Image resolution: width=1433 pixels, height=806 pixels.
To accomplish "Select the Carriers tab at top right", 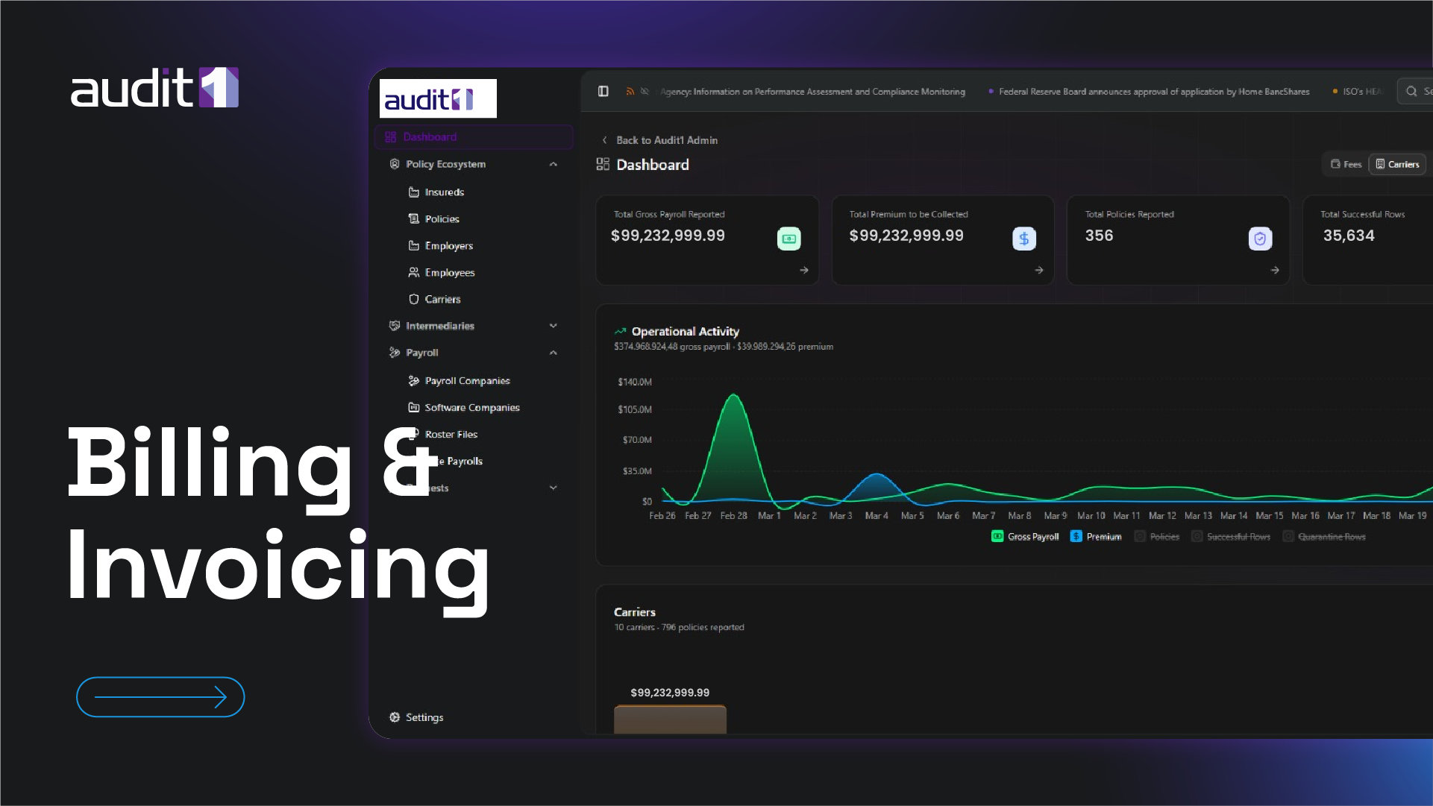I will pos(1397,164).
